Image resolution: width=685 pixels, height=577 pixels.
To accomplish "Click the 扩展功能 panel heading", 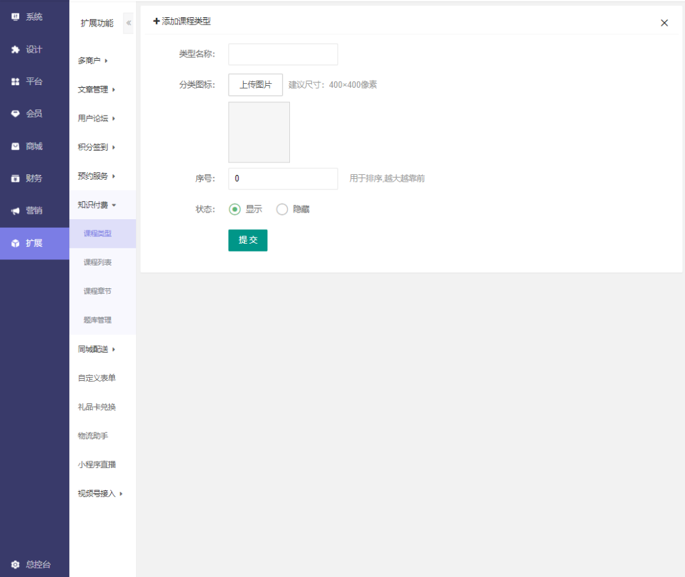I will pos(97,23).
